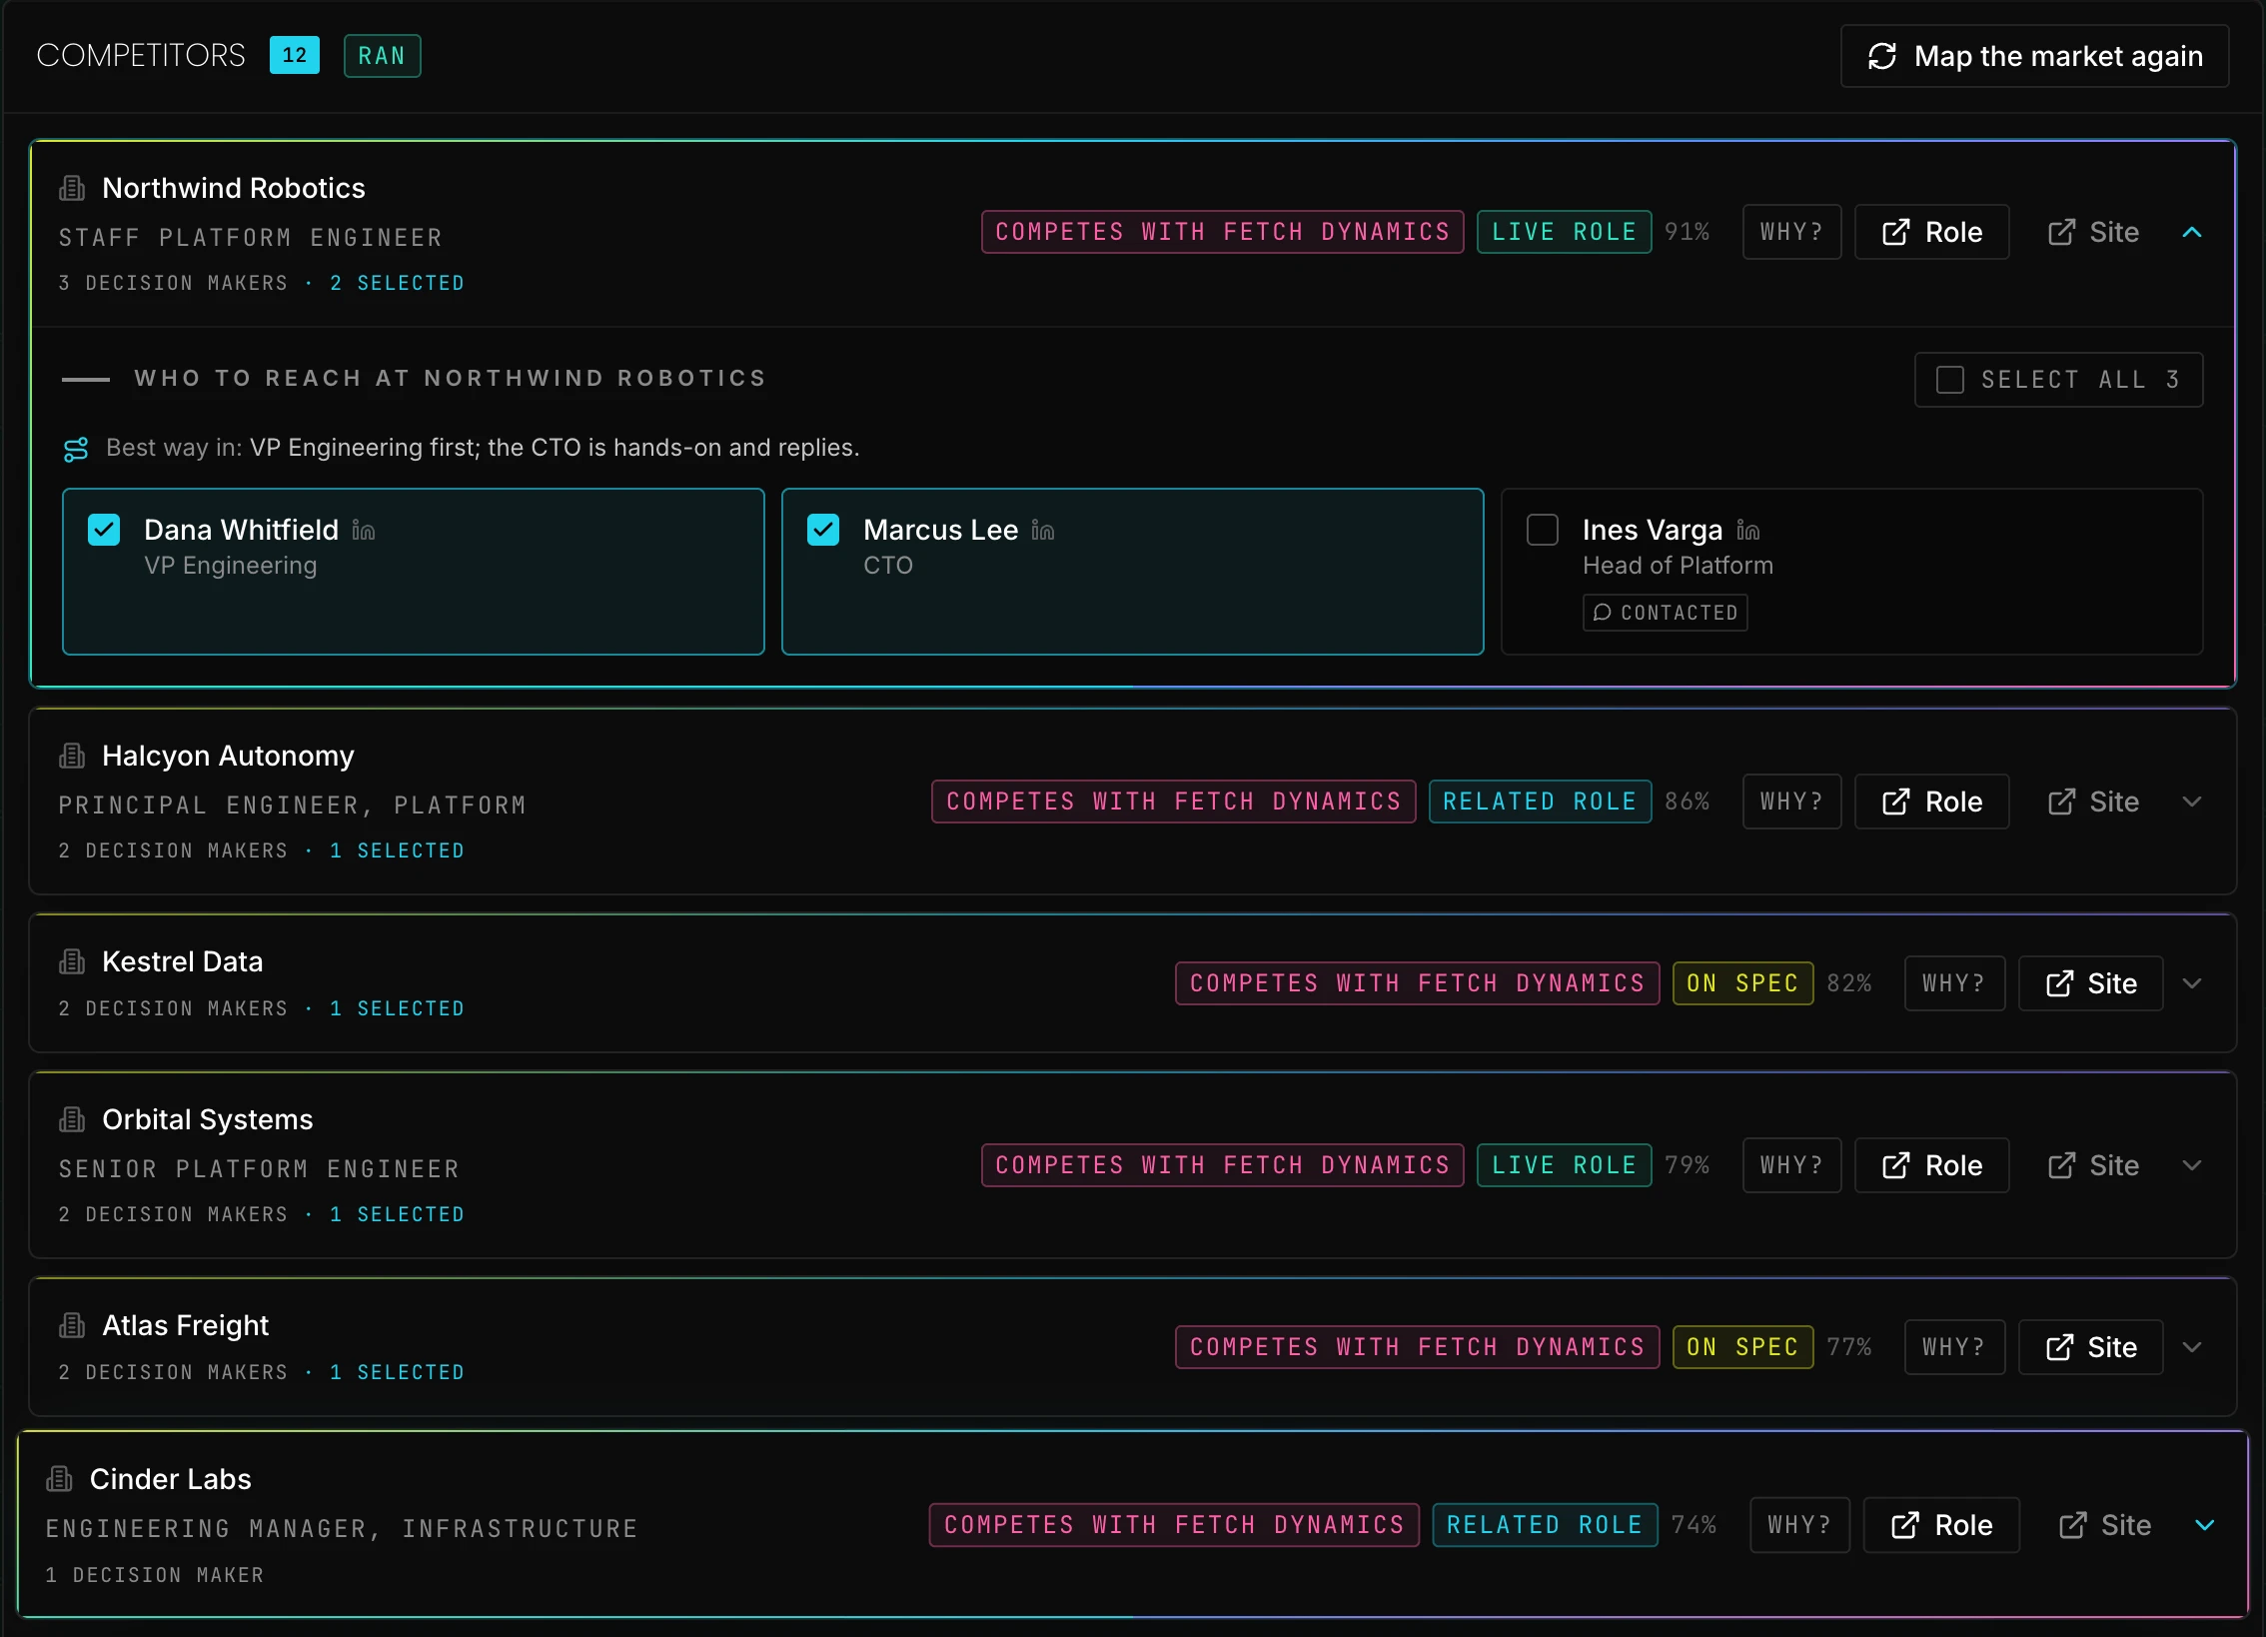This screenshot has width=2266, height=1637.
Task: Open Ines Varga's LinkedIn icon
Action: [x=1748, y=531]
